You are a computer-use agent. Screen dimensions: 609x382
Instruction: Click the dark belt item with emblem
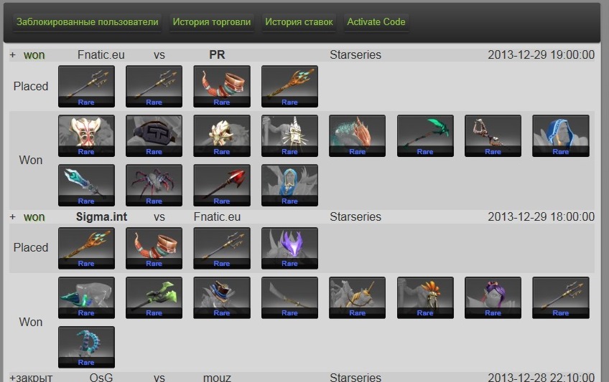[x=154, y=136]
